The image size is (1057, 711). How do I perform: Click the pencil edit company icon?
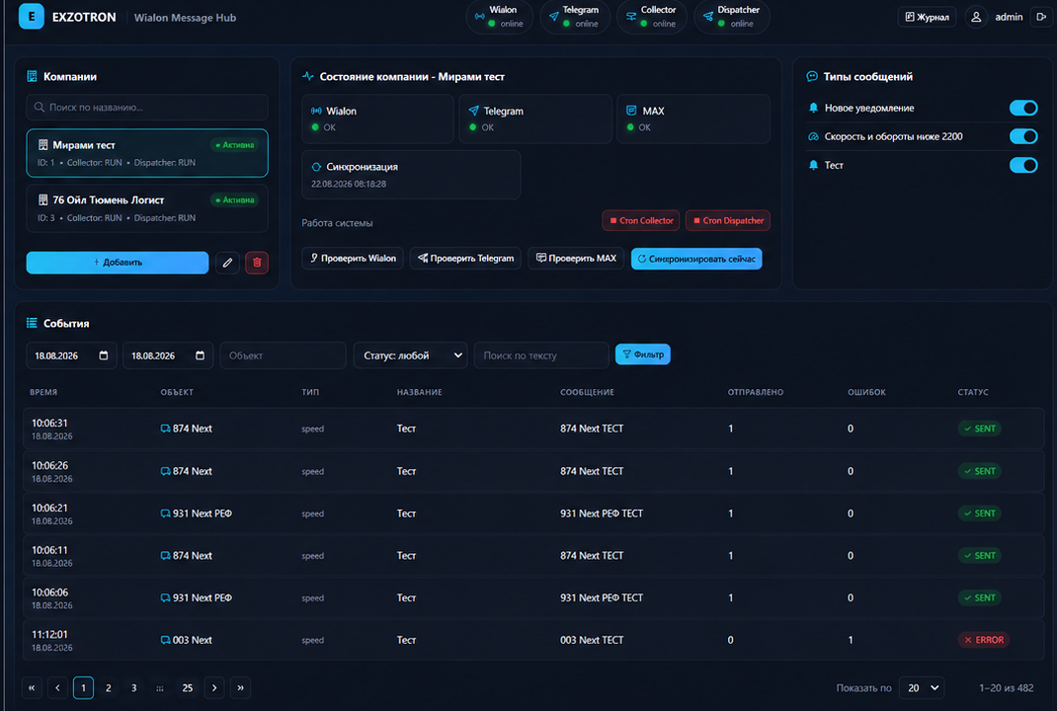pyautogui.click(x=228, y=262)
